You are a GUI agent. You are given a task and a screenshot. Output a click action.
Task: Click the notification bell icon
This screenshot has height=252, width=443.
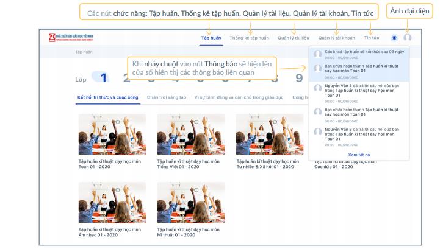(x=394, y=38)
